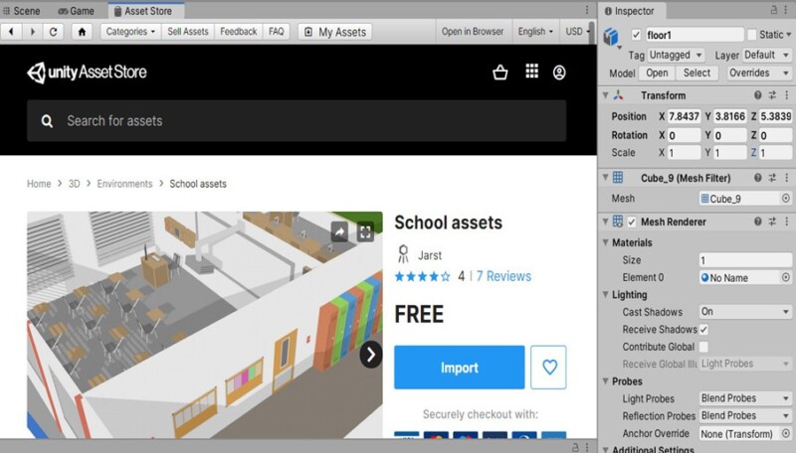796x453 pixels.
Task: Toggle the Static checkbox
Action: (752, 35)
